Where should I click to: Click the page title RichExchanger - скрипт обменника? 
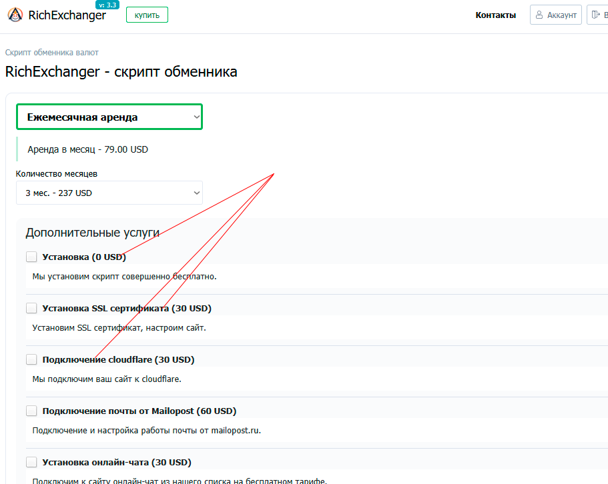pos(121,71)
